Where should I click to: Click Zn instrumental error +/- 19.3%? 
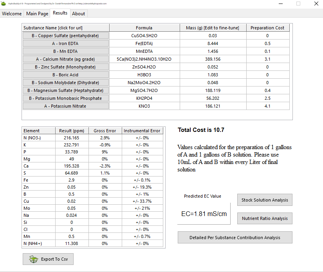[x=143, y=187]
